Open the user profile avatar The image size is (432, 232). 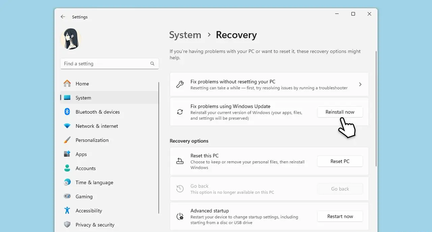click(71, 39)
